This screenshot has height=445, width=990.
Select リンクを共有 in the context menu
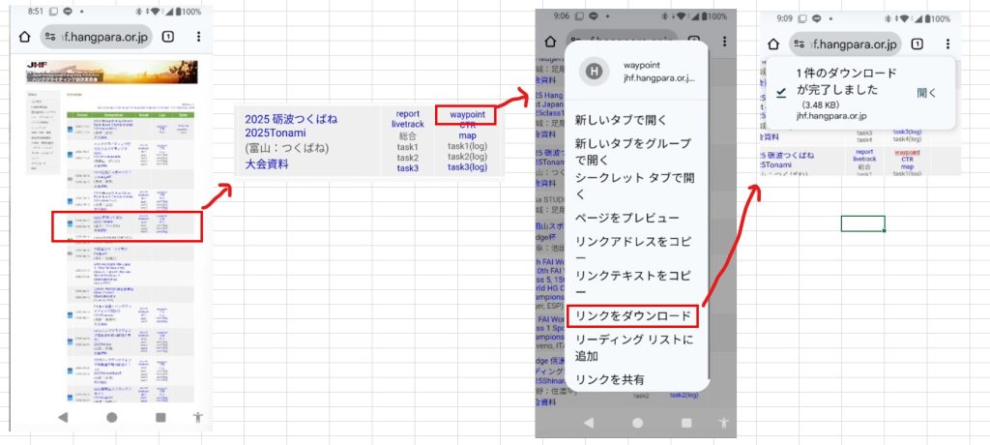coord(609,378)
